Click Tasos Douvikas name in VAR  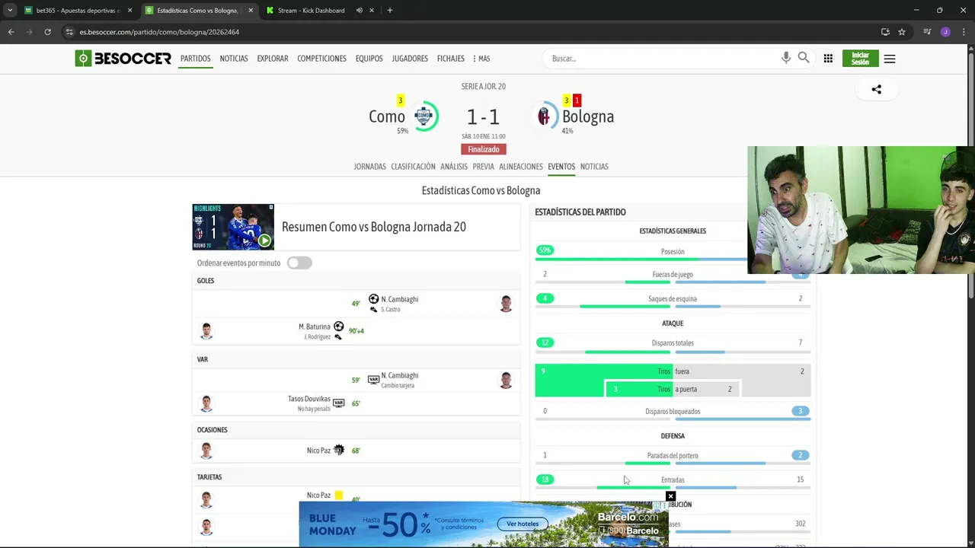309,399
